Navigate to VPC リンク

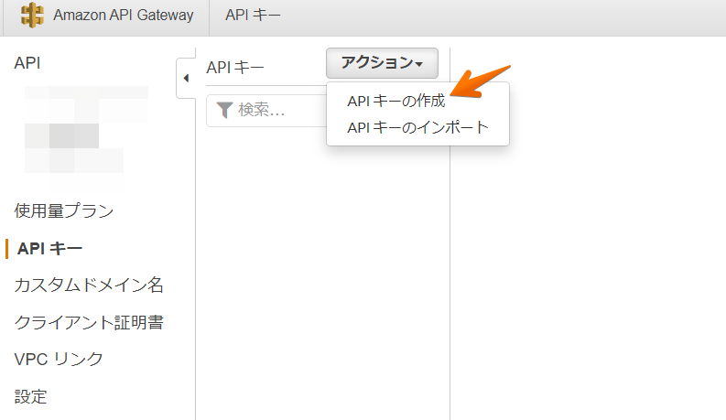[x=59, y=359]
